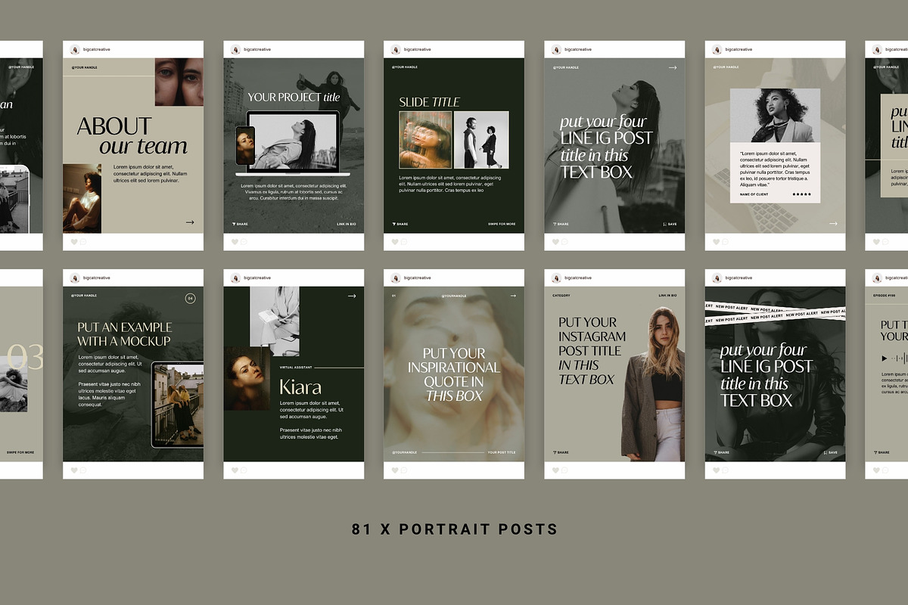Click the heart icon under the Slide Title post
Image resolution: width=908 pixels, height=605 pixels.
pos(395,242)
